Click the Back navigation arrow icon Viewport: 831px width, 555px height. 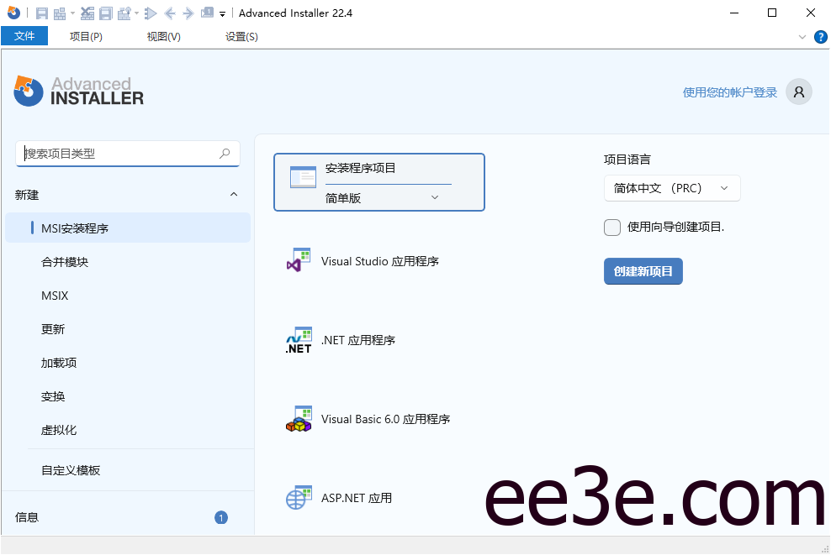click(168, 13)
